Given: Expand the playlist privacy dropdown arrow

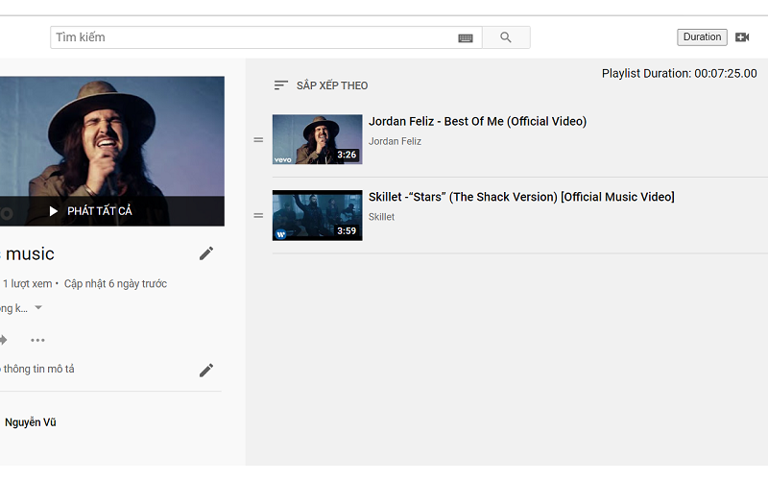Looking at the screenshot, I should click(x=38, y=308).
